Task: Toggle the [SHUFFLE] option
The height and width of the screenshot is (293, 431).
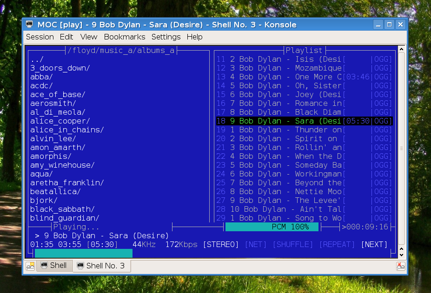Action: click(x=293, y=244)
